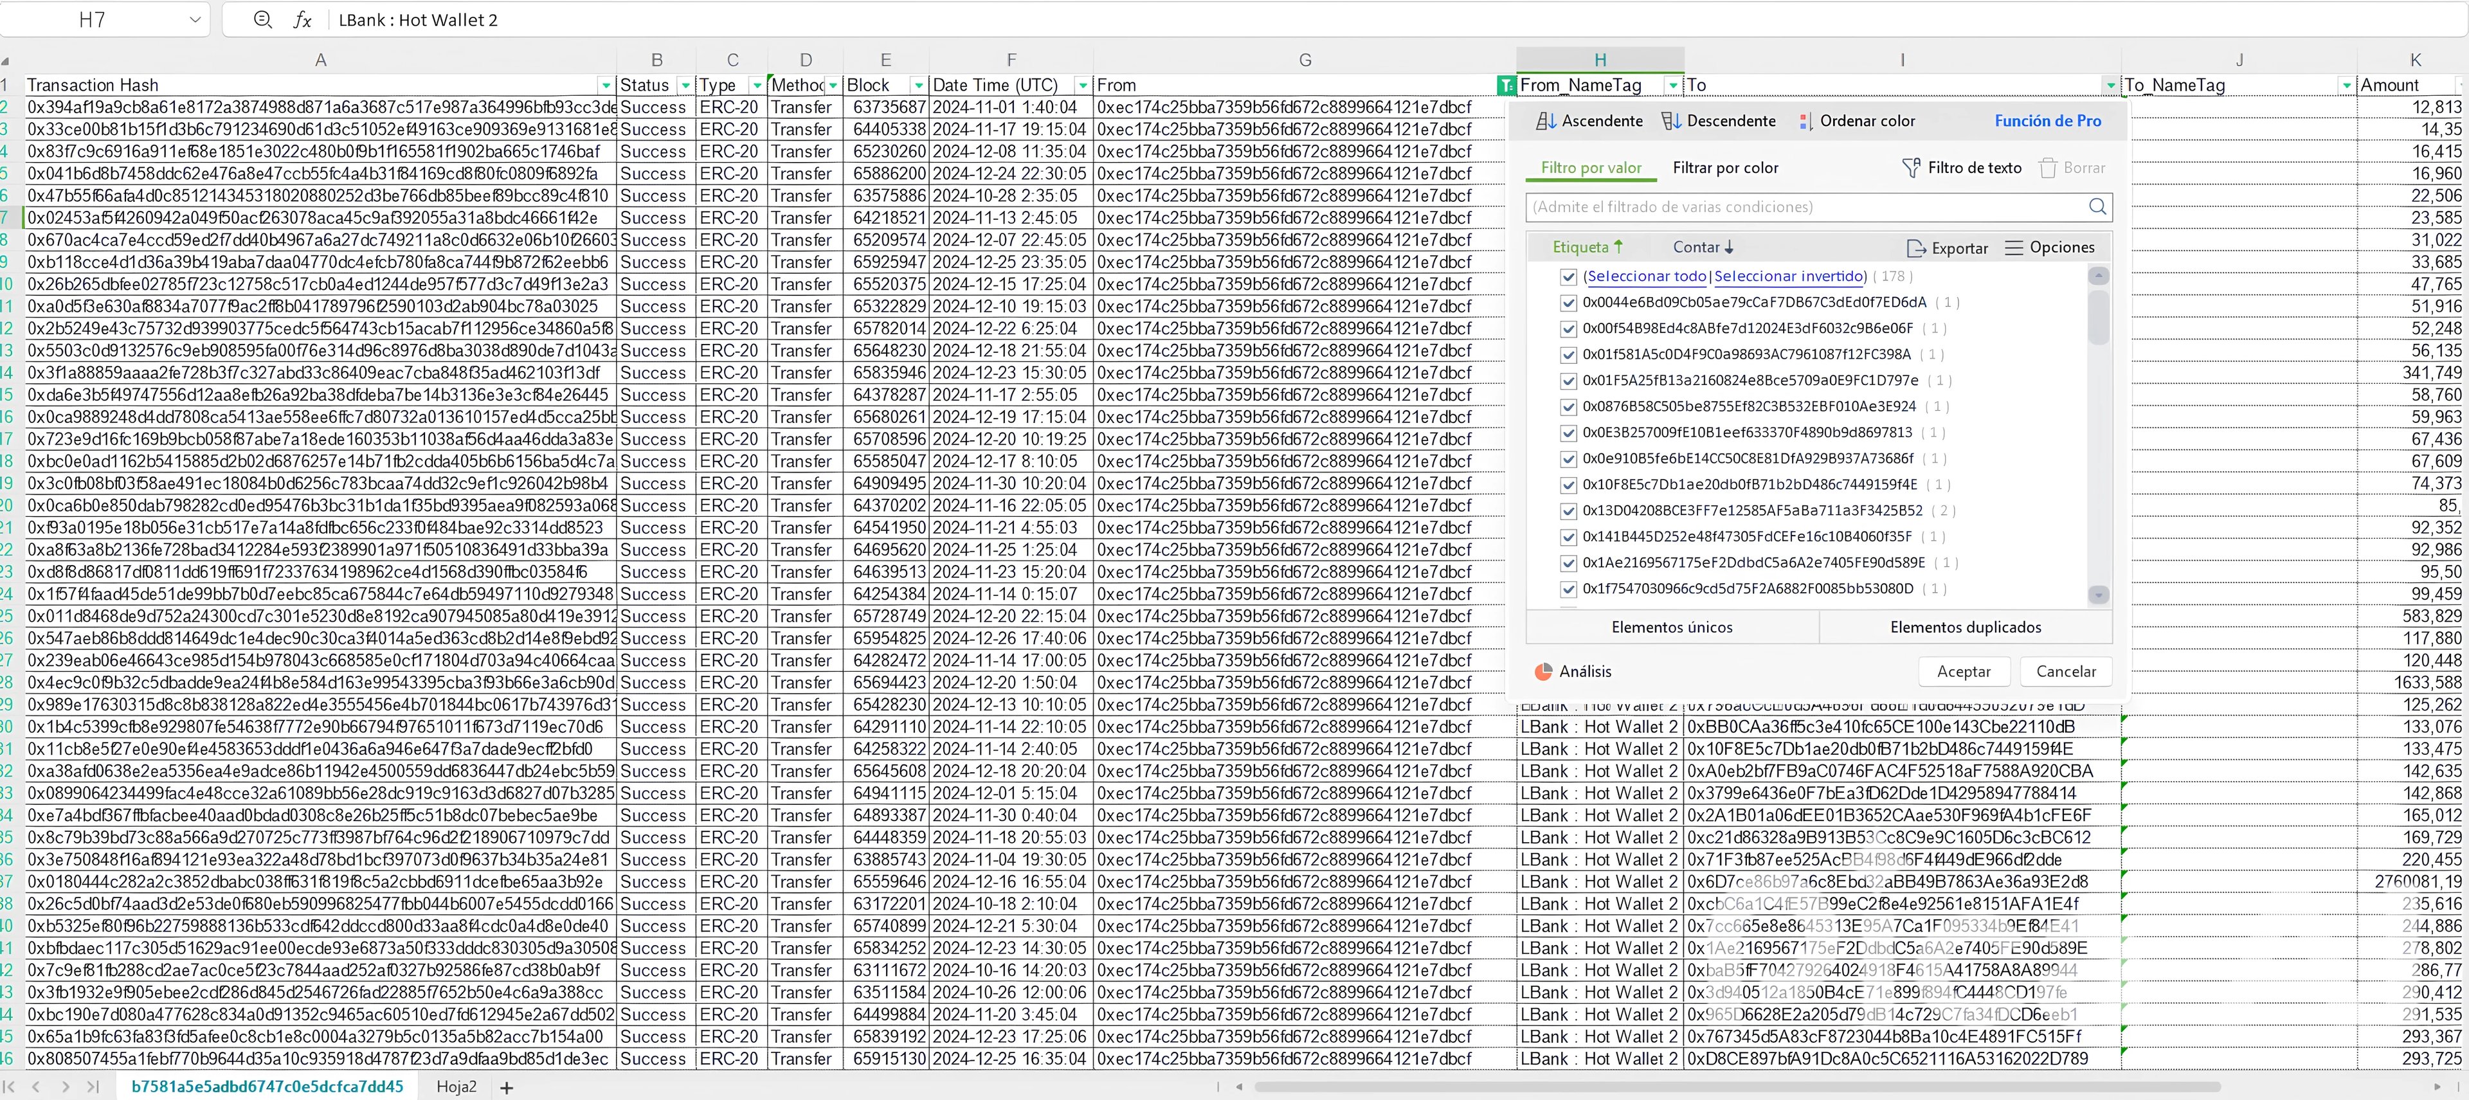Uncheck the 0x0044e6Bd09Cb05ae79cCaF7DB67C3dEd0f7ED6dA checkbox
Viewport: 2469px width, 1100px height.
1568,303
